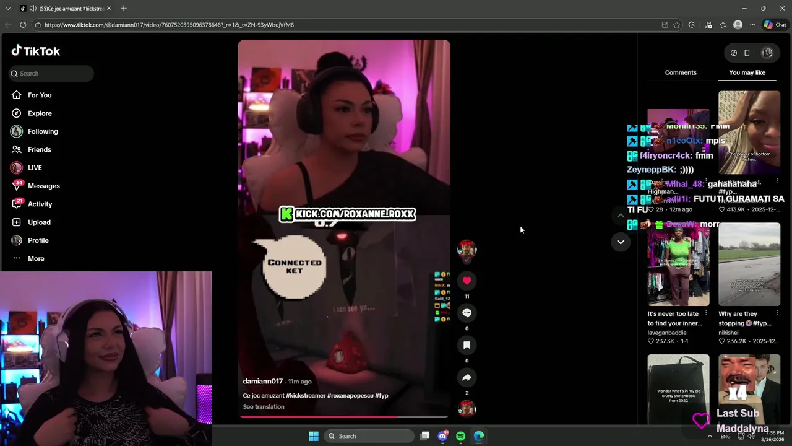Click the browser address bar URL
This screenshot has height=446, width=792.
pos(169,25)
